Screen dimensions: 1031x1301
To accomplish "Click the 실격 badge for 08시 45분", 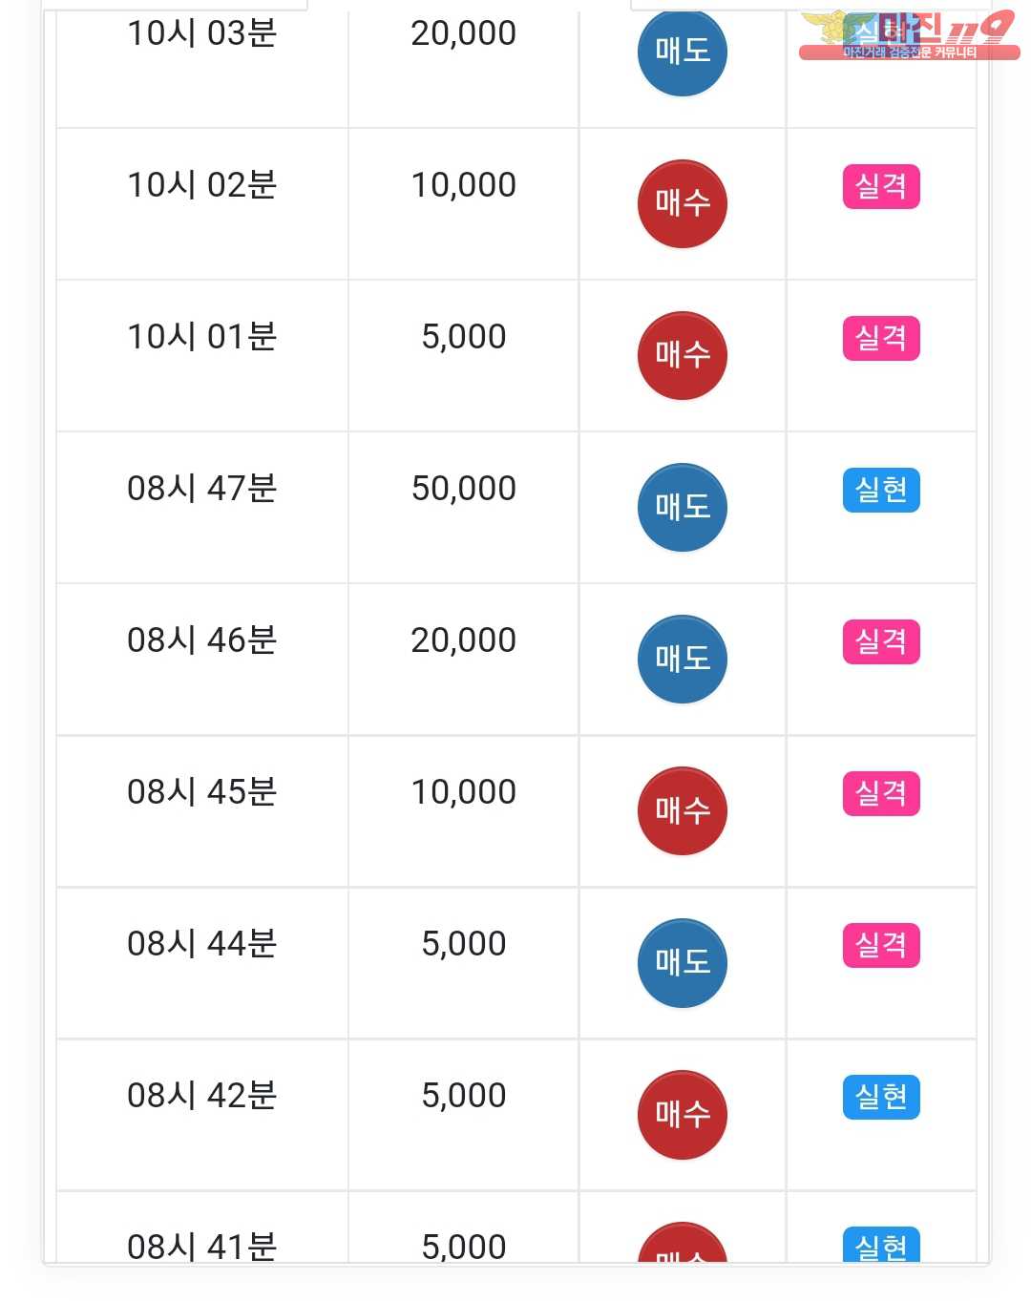I will 881,793.
